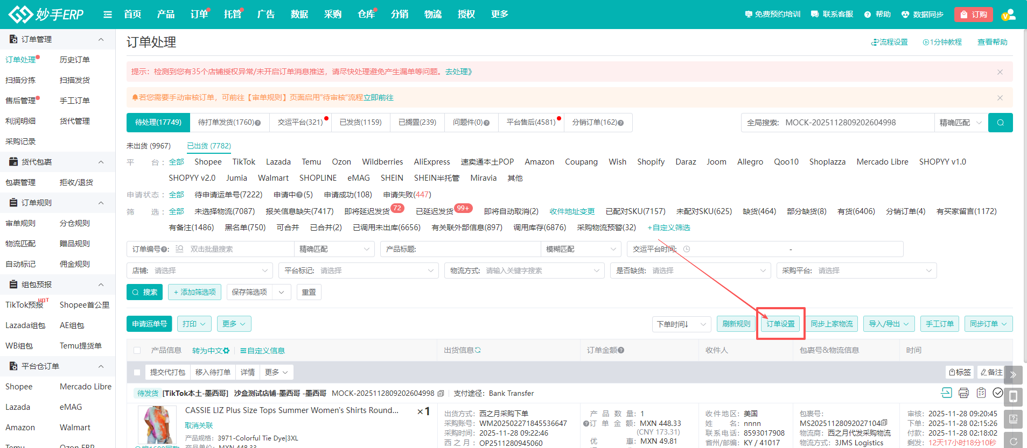Click the 物流方式 keyword search field
The width and height of the screenshot is (1027, 448).
coord(524,271)
